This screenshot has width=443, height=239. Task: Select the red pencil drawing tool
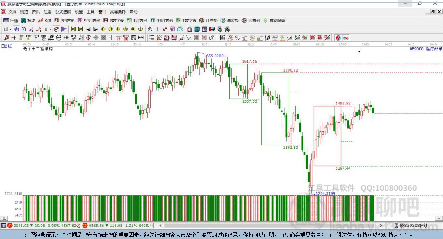tap(6, 38)
